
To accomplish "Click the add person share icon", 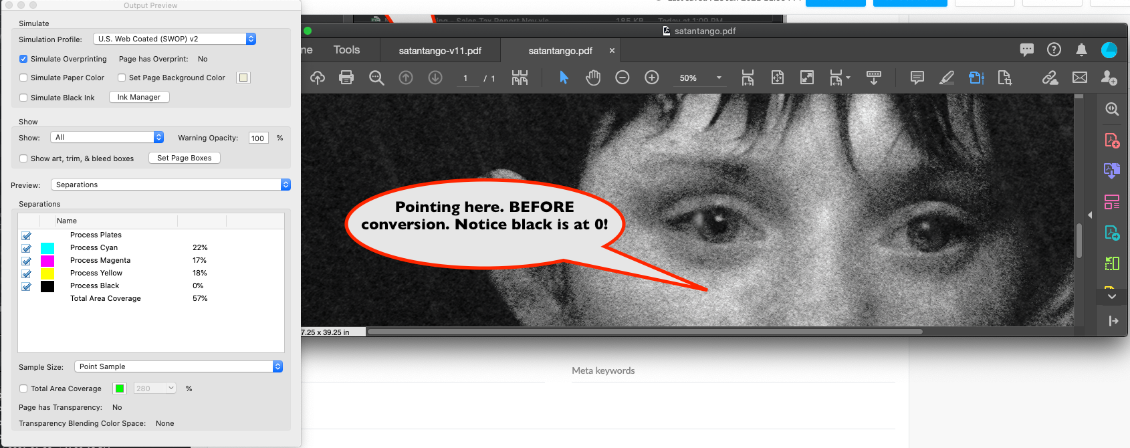I will [x=1109, y=78].
